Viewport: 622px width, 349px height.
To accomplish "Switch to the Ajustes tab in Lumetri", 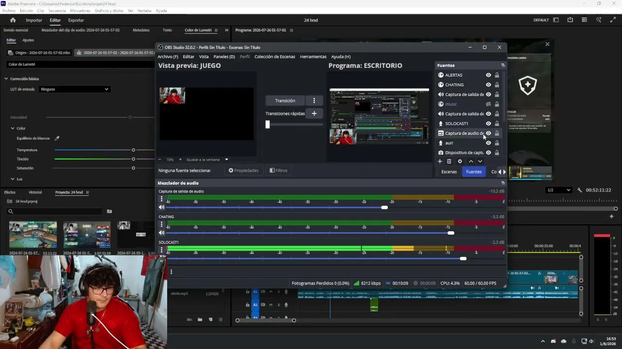I will click(28, 40).
